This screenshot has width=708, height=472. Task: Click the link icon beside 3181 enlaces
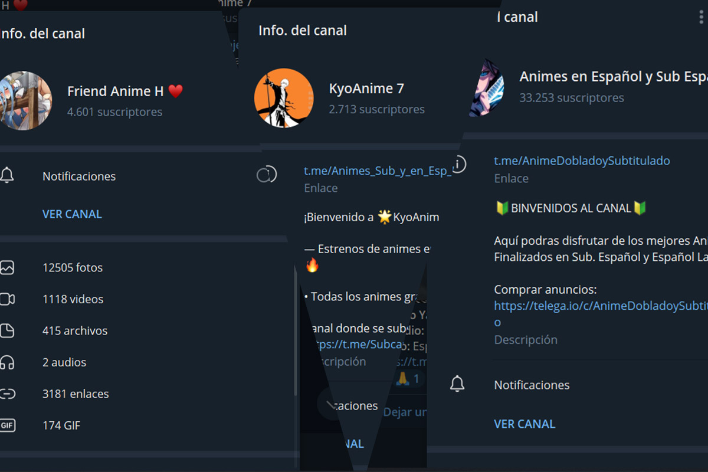(x=7, y=394)
